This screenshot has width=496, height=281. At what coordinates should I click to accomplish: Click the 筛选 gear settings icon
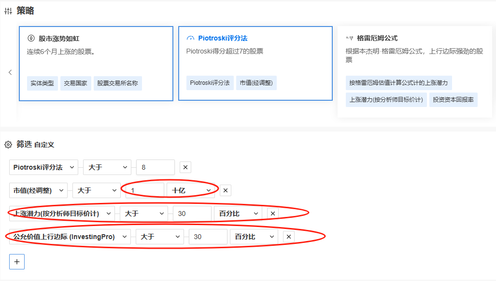[8, 145]
